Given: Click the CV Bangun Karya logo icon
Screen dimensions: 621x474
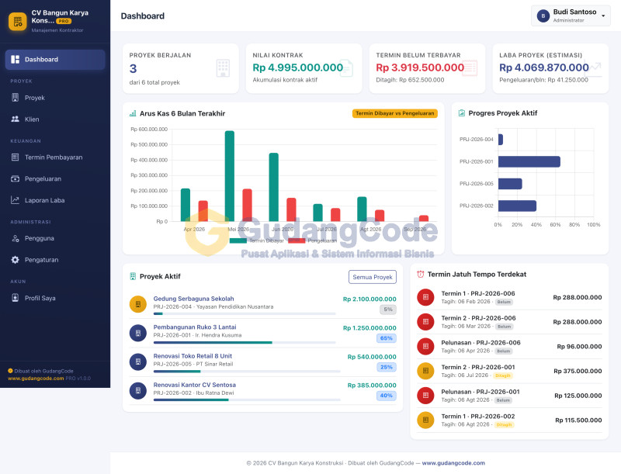Looking at the screenshot, I should click(17, 22).
